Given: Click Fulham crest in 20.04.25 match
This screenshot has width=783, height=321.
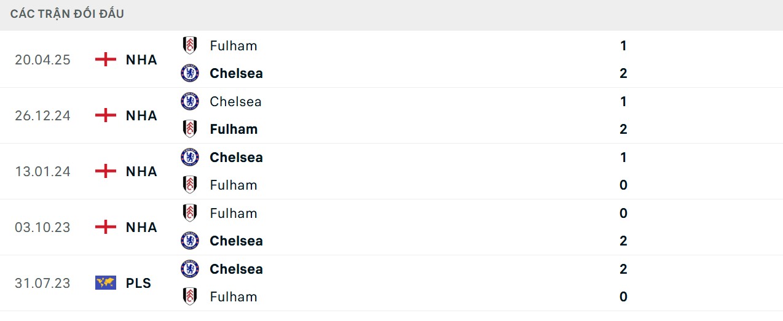Looking at the screenshot, I should (190, 45).
